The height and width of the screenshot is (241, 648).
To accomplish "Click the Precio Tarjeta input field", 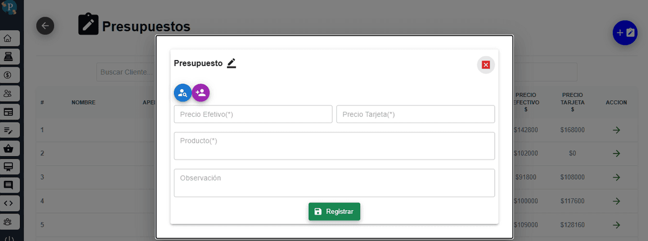I will point(416,114).
